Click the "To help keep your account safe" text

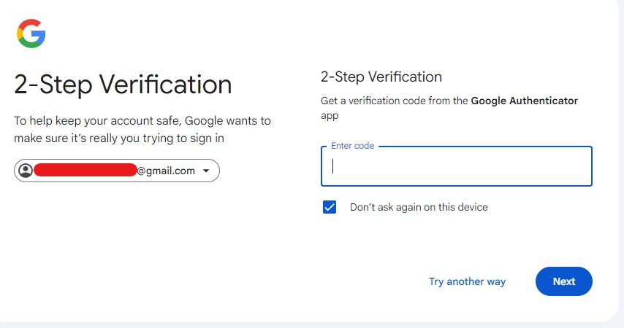[142, 120]
